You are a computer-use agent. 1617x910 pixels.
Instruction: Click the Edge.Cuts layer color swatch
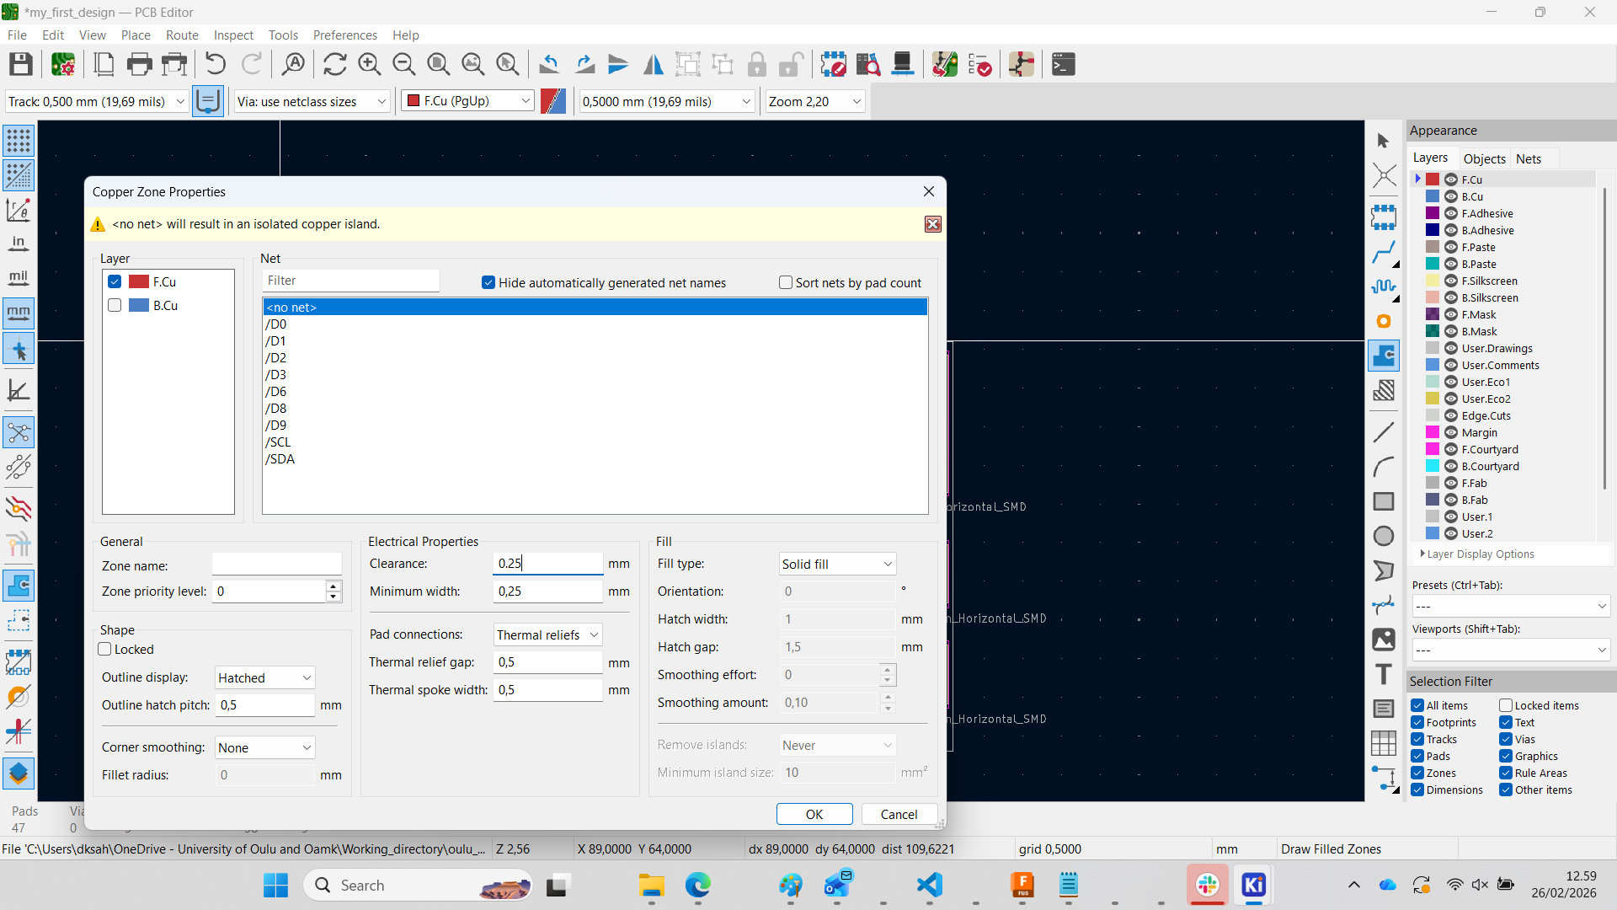(1433, 415)
